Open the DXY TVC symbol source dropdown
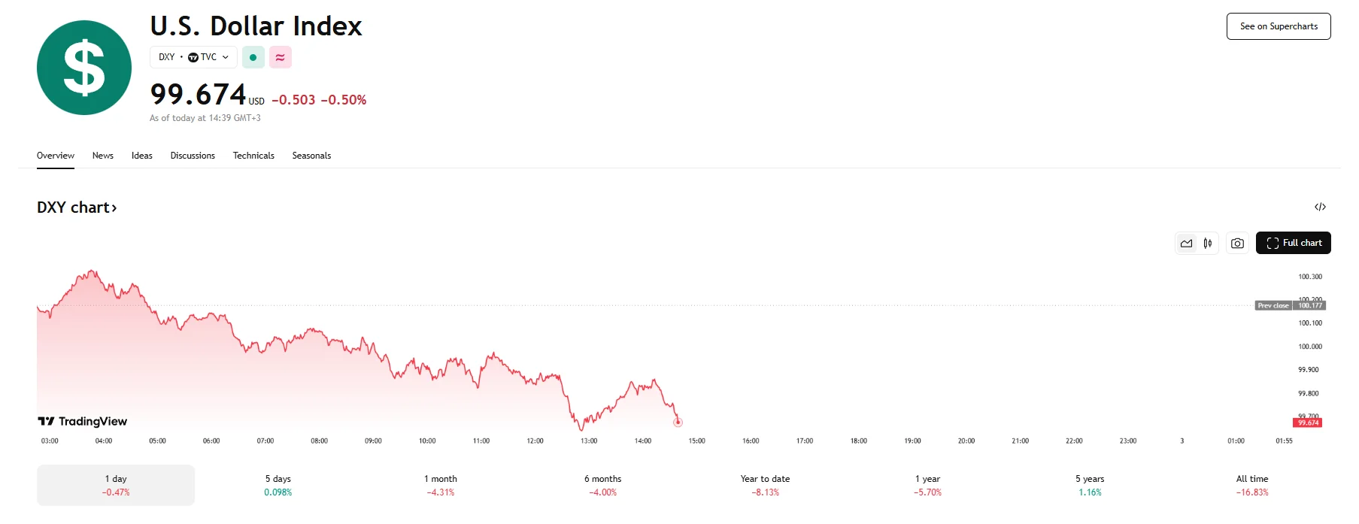This screenshot has height=524, width=1359. pos(193,57)
